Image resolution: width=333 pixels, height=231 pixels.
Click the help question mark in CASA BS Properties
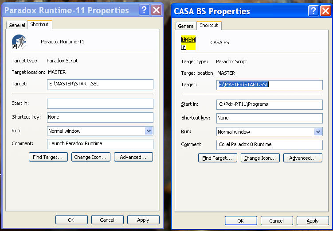pos(313,11)
